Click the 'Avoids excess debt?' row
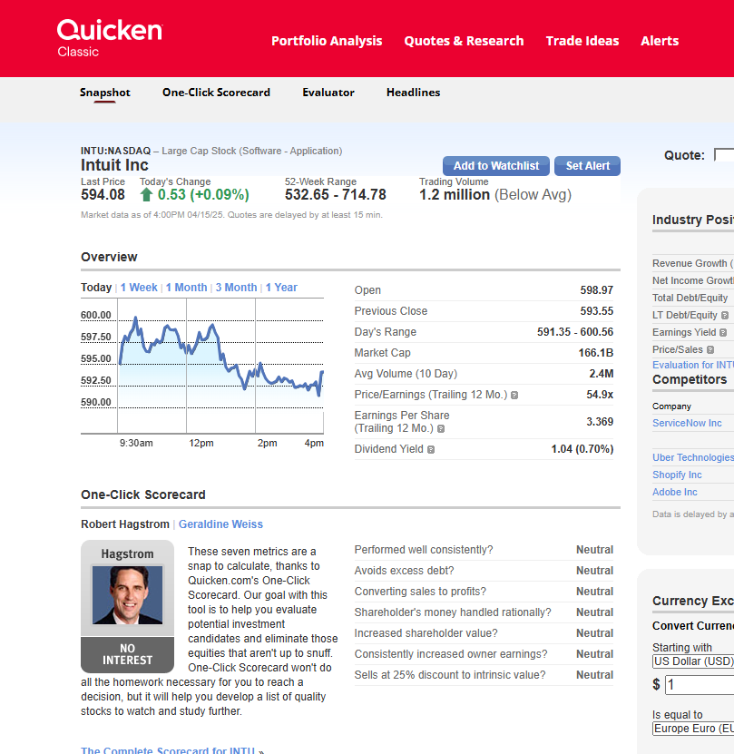This screenshot has height=754, width=734. (x=484, y=571)
